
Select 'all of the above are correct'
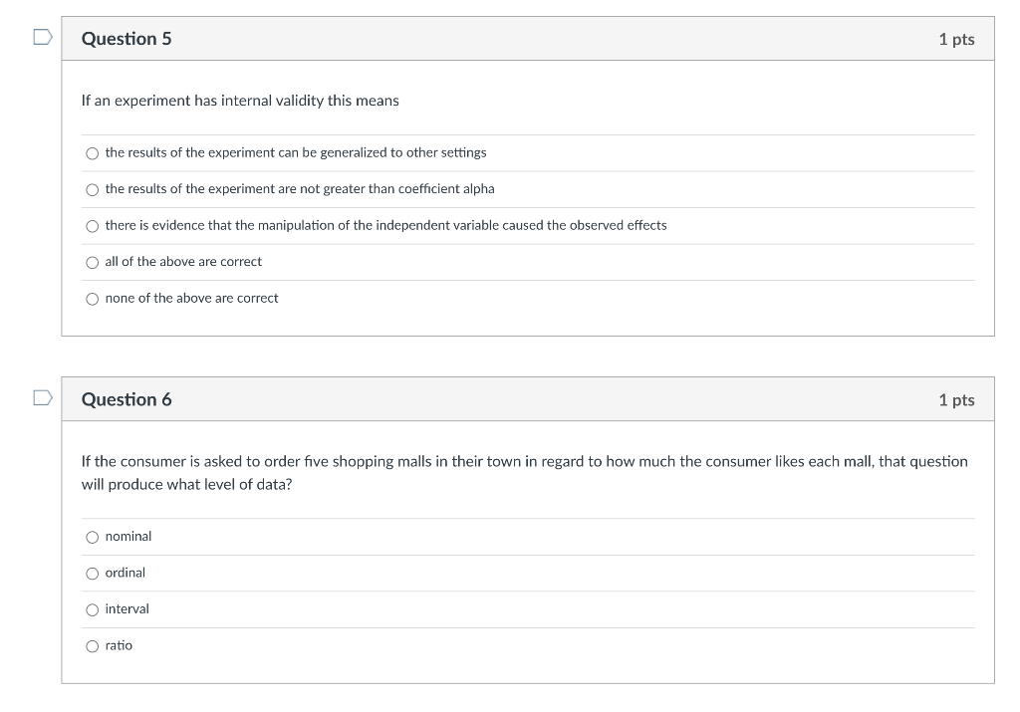pyautogui.click(x=93, y=263)
